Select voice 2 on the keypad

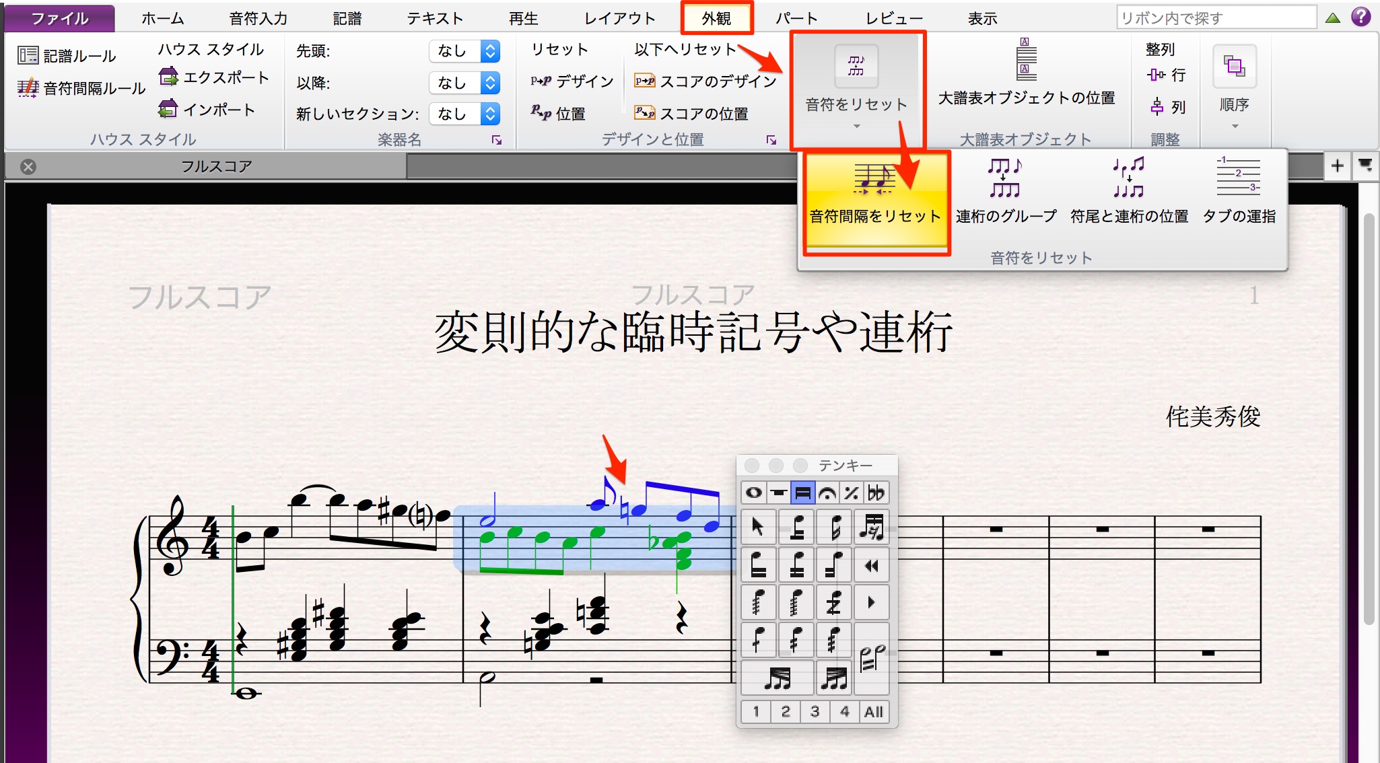(x=786, y=712)
